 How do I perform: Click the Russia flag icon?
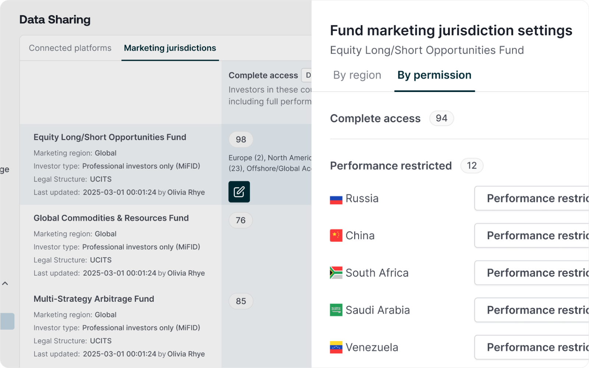[336, 199]
